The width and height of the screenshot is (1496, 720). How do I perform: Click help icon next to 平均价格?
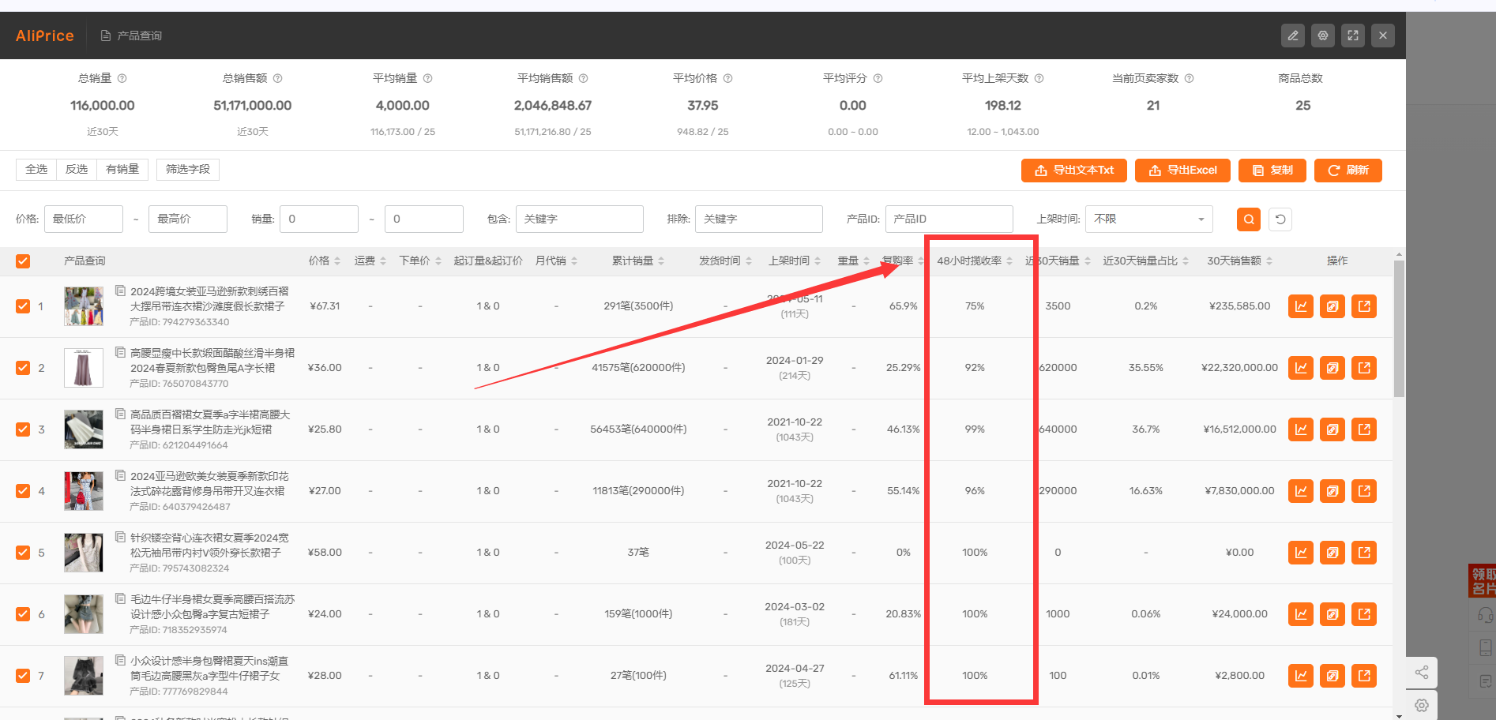pyautogui.click(x=728, y=78)
